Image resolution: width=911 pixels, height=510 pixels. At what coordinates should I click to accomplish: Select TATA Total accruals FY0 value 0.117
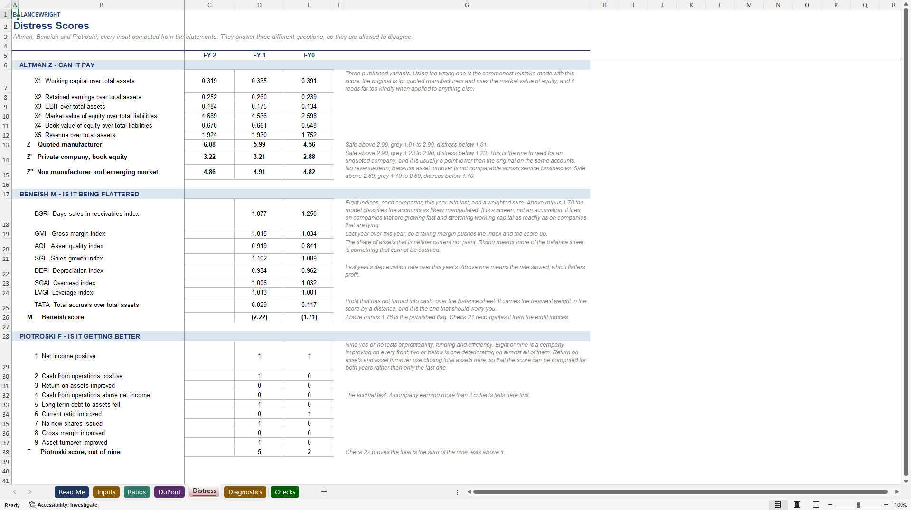pyautogui.click(x=309, y=305)
